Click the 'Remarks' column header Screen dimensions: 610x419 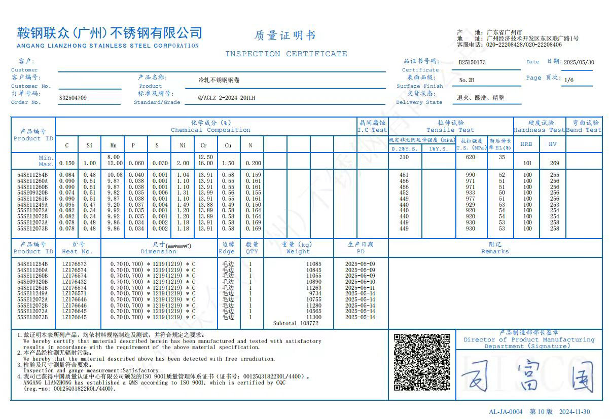click(x=494, y=252)
